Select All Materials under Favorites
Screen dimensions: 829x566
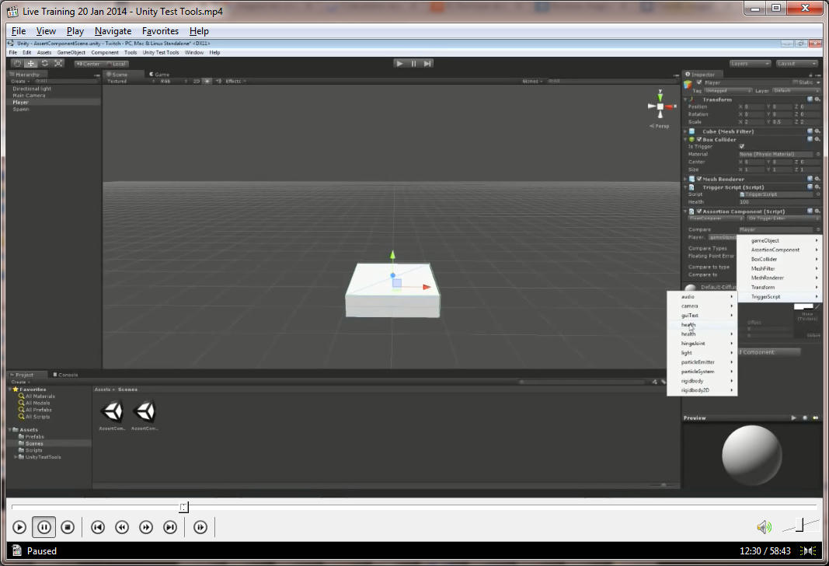(x=40, y=397)
